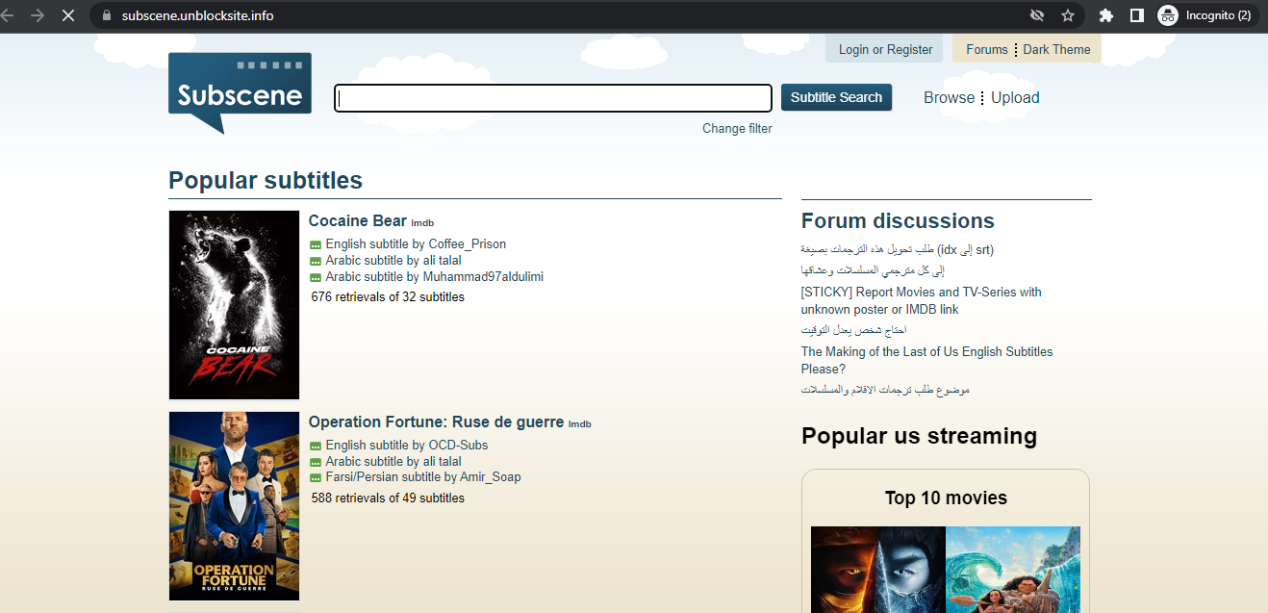1268x613 pixels.
Task: Click the browser reload/stop loading icon
Action: coord(69,15)
